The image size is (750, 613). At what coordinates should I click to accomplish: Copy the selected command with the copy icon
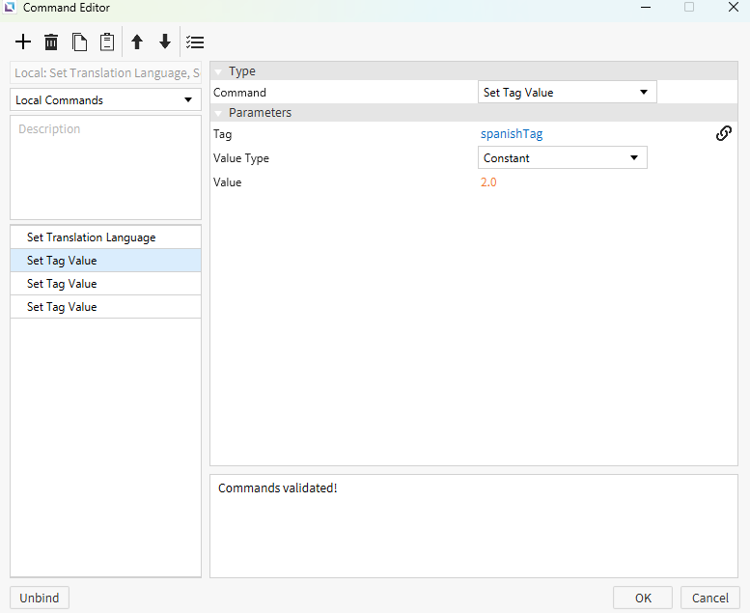coord(79,42)
